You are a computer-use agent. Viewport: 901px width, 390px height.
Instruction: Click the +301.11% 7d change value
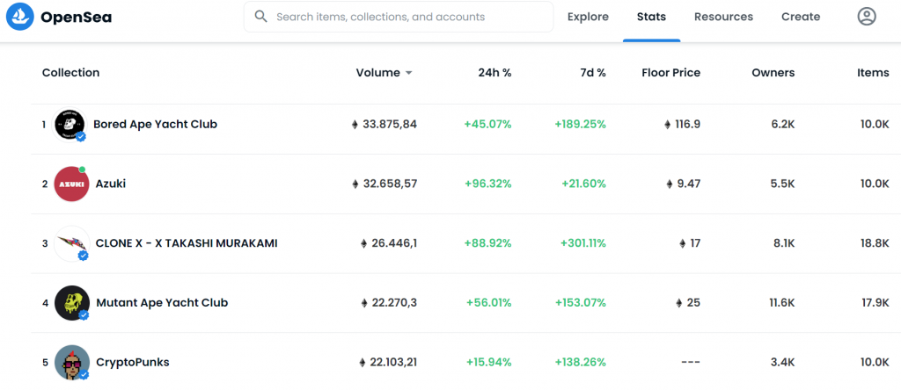click(x=583, y=244)
